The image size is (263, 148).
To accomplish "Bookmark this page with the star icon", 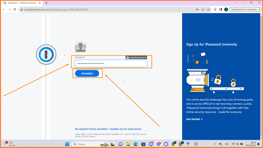I will [208, 9].
